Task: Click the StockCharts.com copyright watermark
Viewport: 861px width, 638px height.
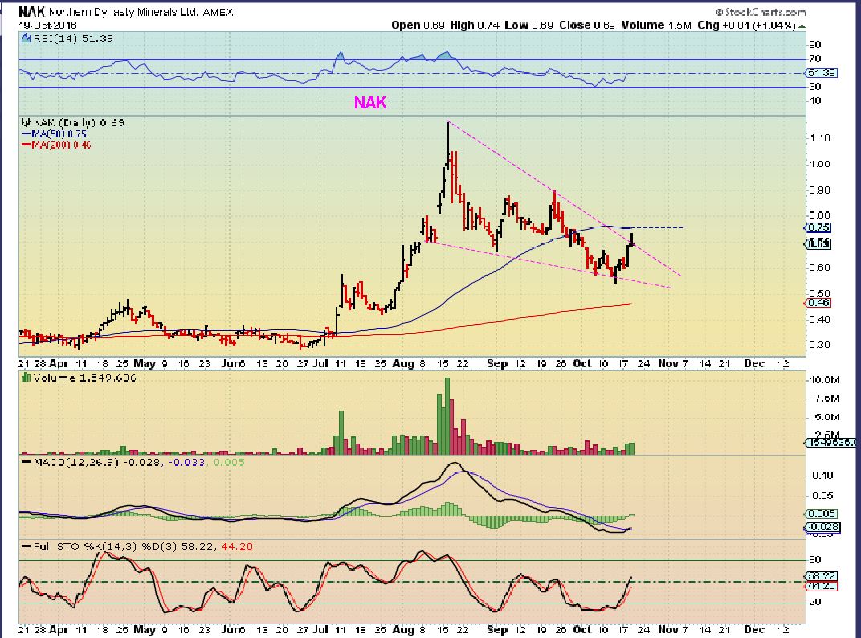Action: tap(764, 12)
